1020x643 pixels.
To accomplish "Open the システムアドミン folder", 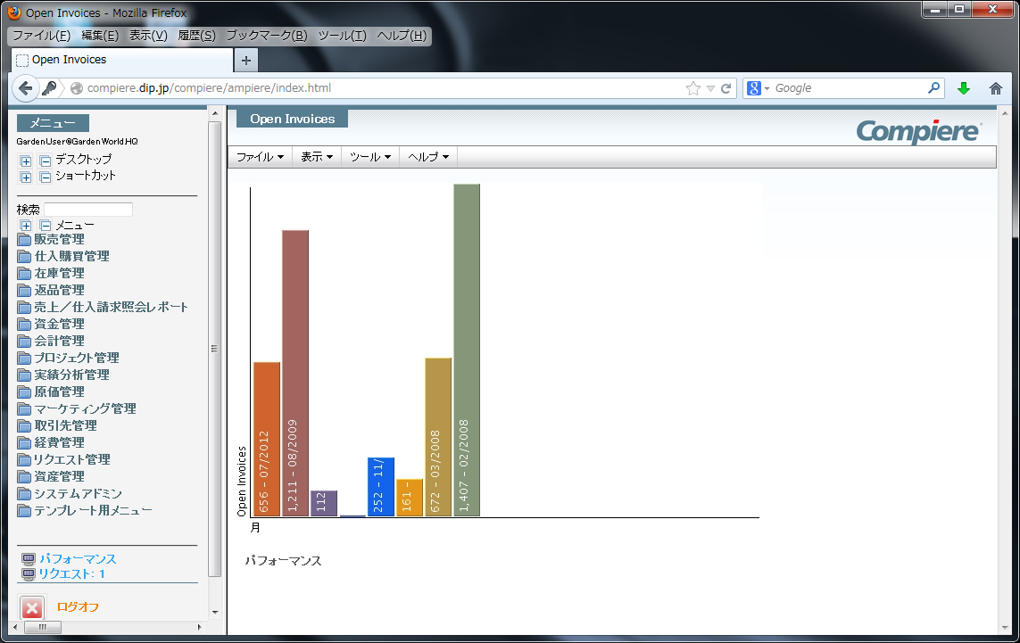I will [70, 493].
